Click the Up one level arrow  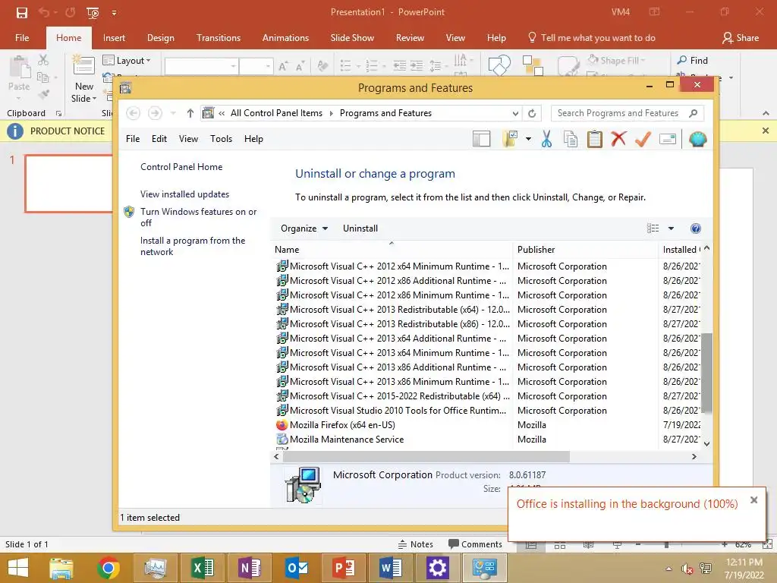(x=190, y=114)
